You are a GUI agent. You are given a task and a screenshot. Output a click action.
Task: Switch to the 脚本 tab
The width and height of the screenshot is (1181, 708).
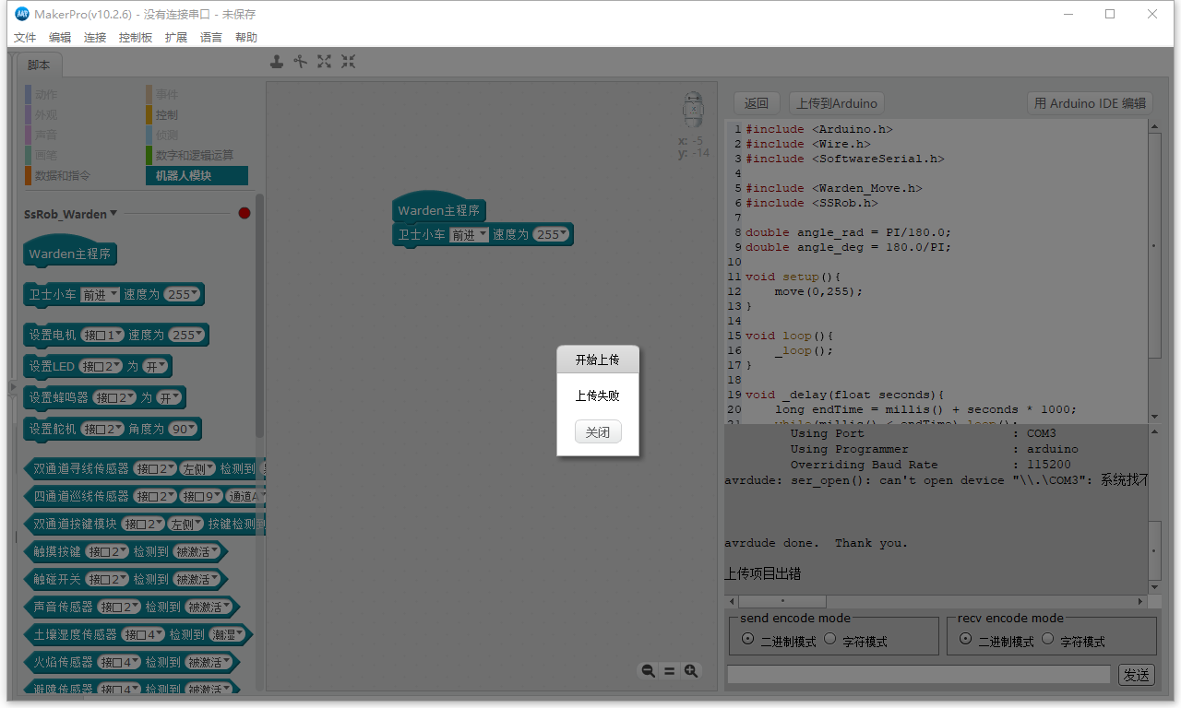39,65
